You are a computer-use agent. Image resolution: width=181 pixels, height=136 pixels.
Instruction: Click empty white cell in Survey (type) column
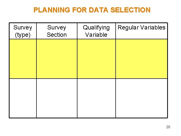pos(23,98)
